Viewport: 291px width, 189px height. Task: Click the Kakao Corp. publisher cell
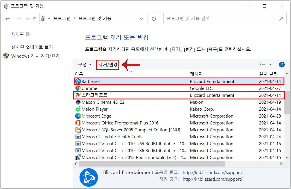(202, 109)
